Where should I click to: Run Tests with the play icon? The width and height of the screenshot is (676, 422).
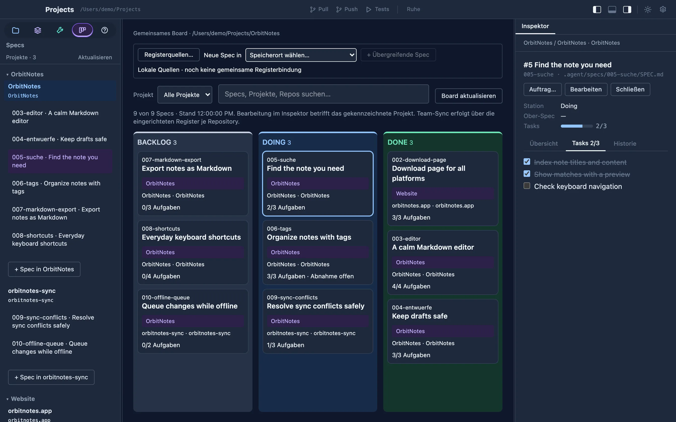369,10
